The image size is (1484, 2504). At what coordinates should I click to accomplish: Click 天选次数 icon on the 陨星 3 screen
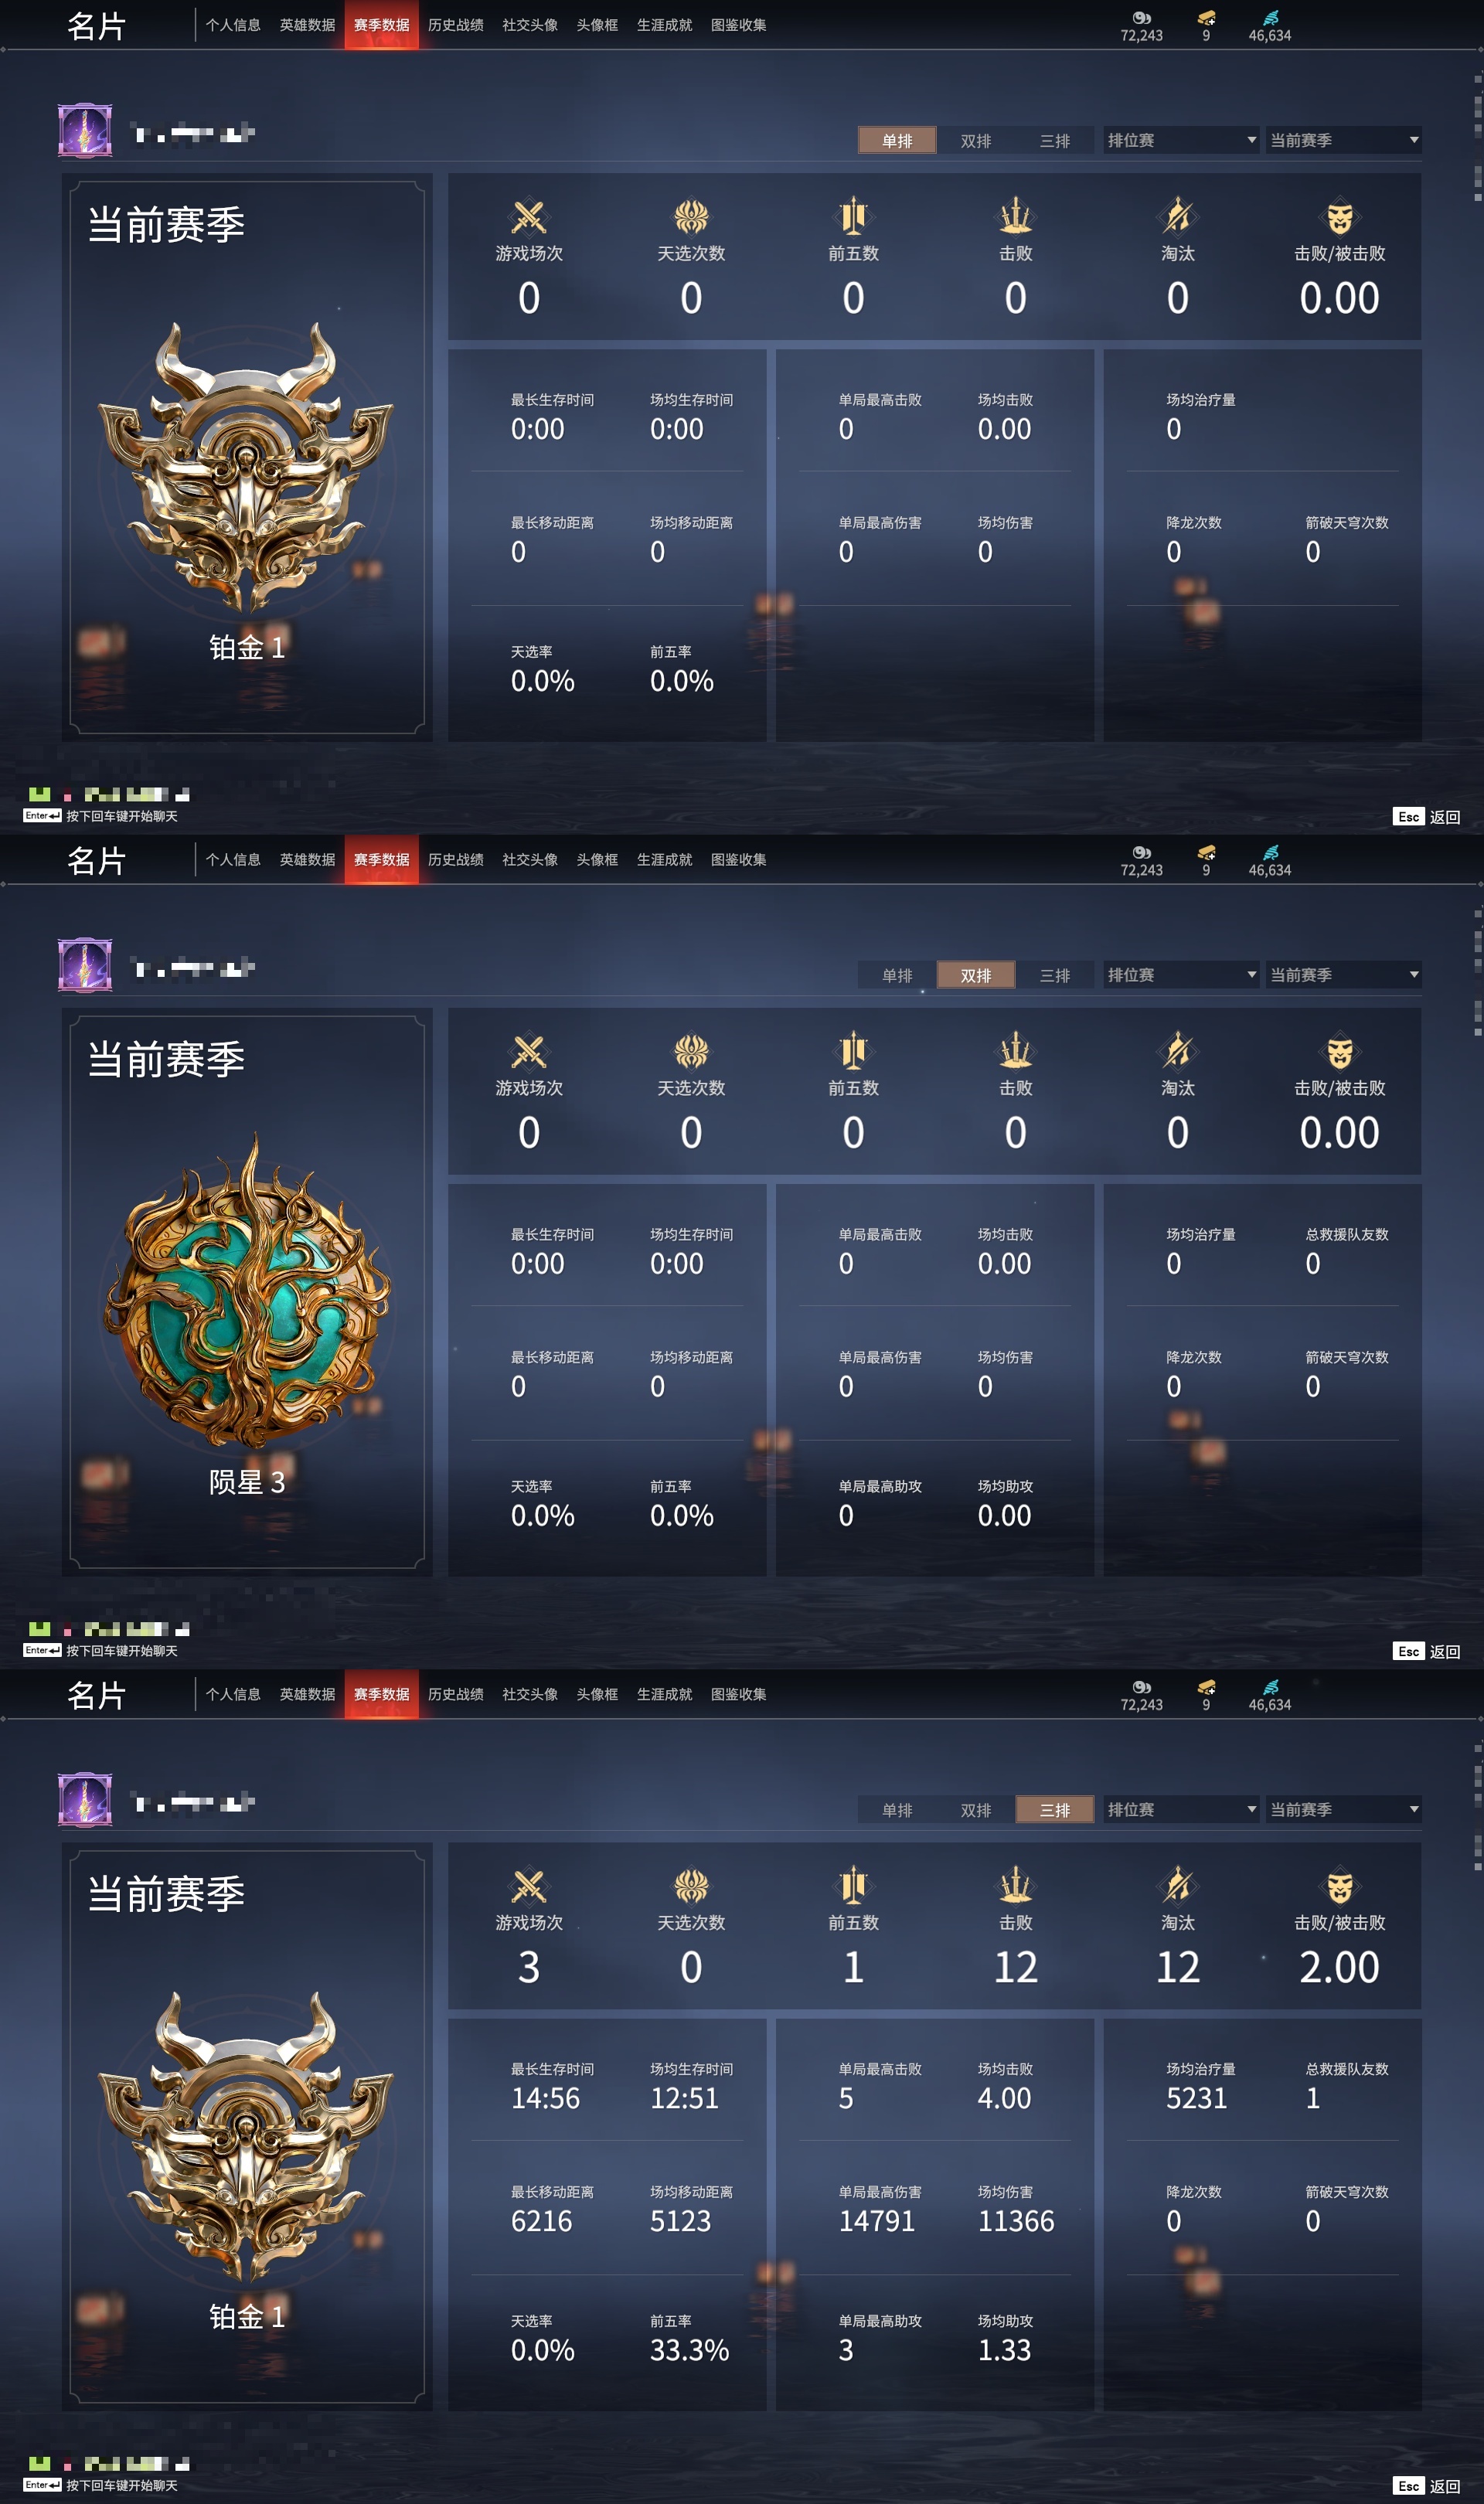coord(691,1052)
